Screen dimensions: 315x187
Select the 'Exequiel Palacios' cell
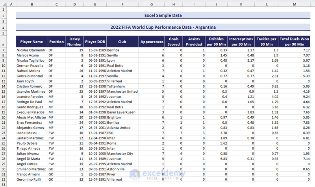[32, 112]
